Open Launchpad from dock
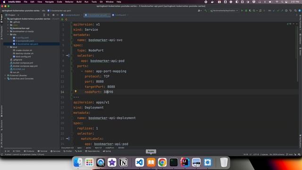The image size is (302, 170). coord(89,162)
